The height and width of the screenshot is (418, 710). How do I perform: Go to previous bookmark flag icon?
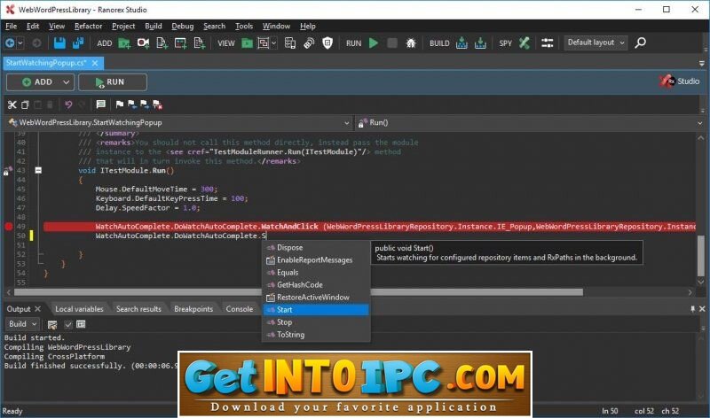[132, 104]
